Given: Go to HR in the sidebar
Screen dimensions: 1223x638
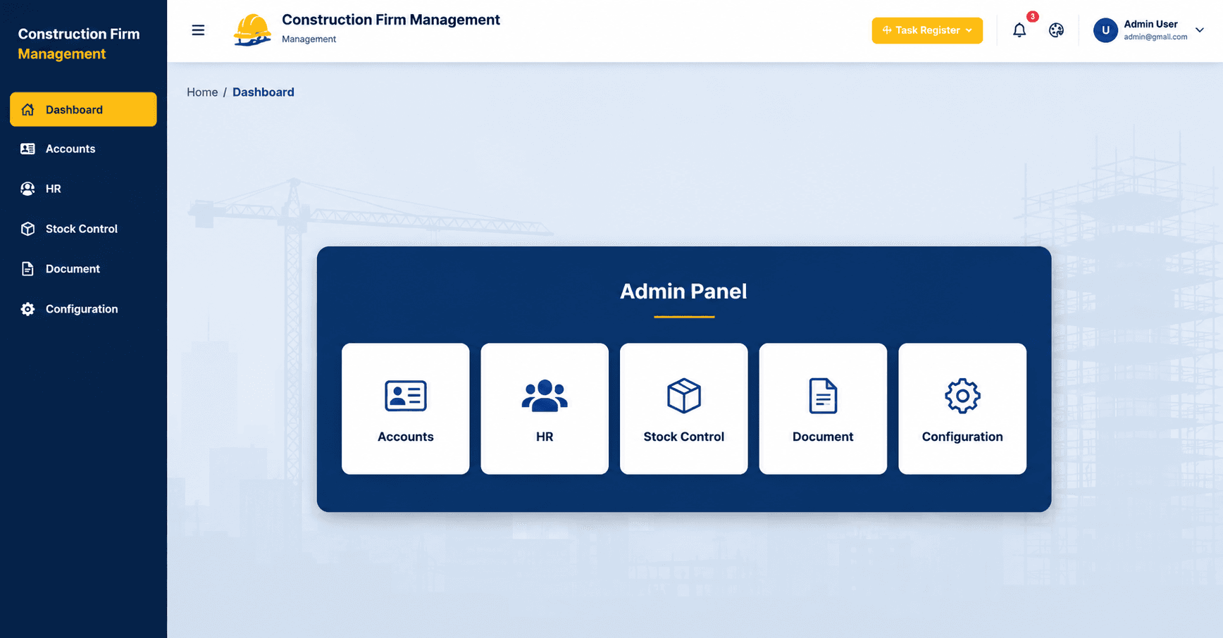Looking at the screenshot, I should (x=83, y=189).
